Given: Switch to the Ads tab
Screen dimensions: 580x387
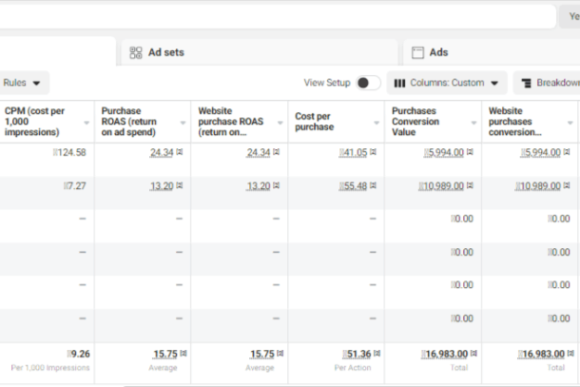Looking at the screenshot, I should click(437, 52).
